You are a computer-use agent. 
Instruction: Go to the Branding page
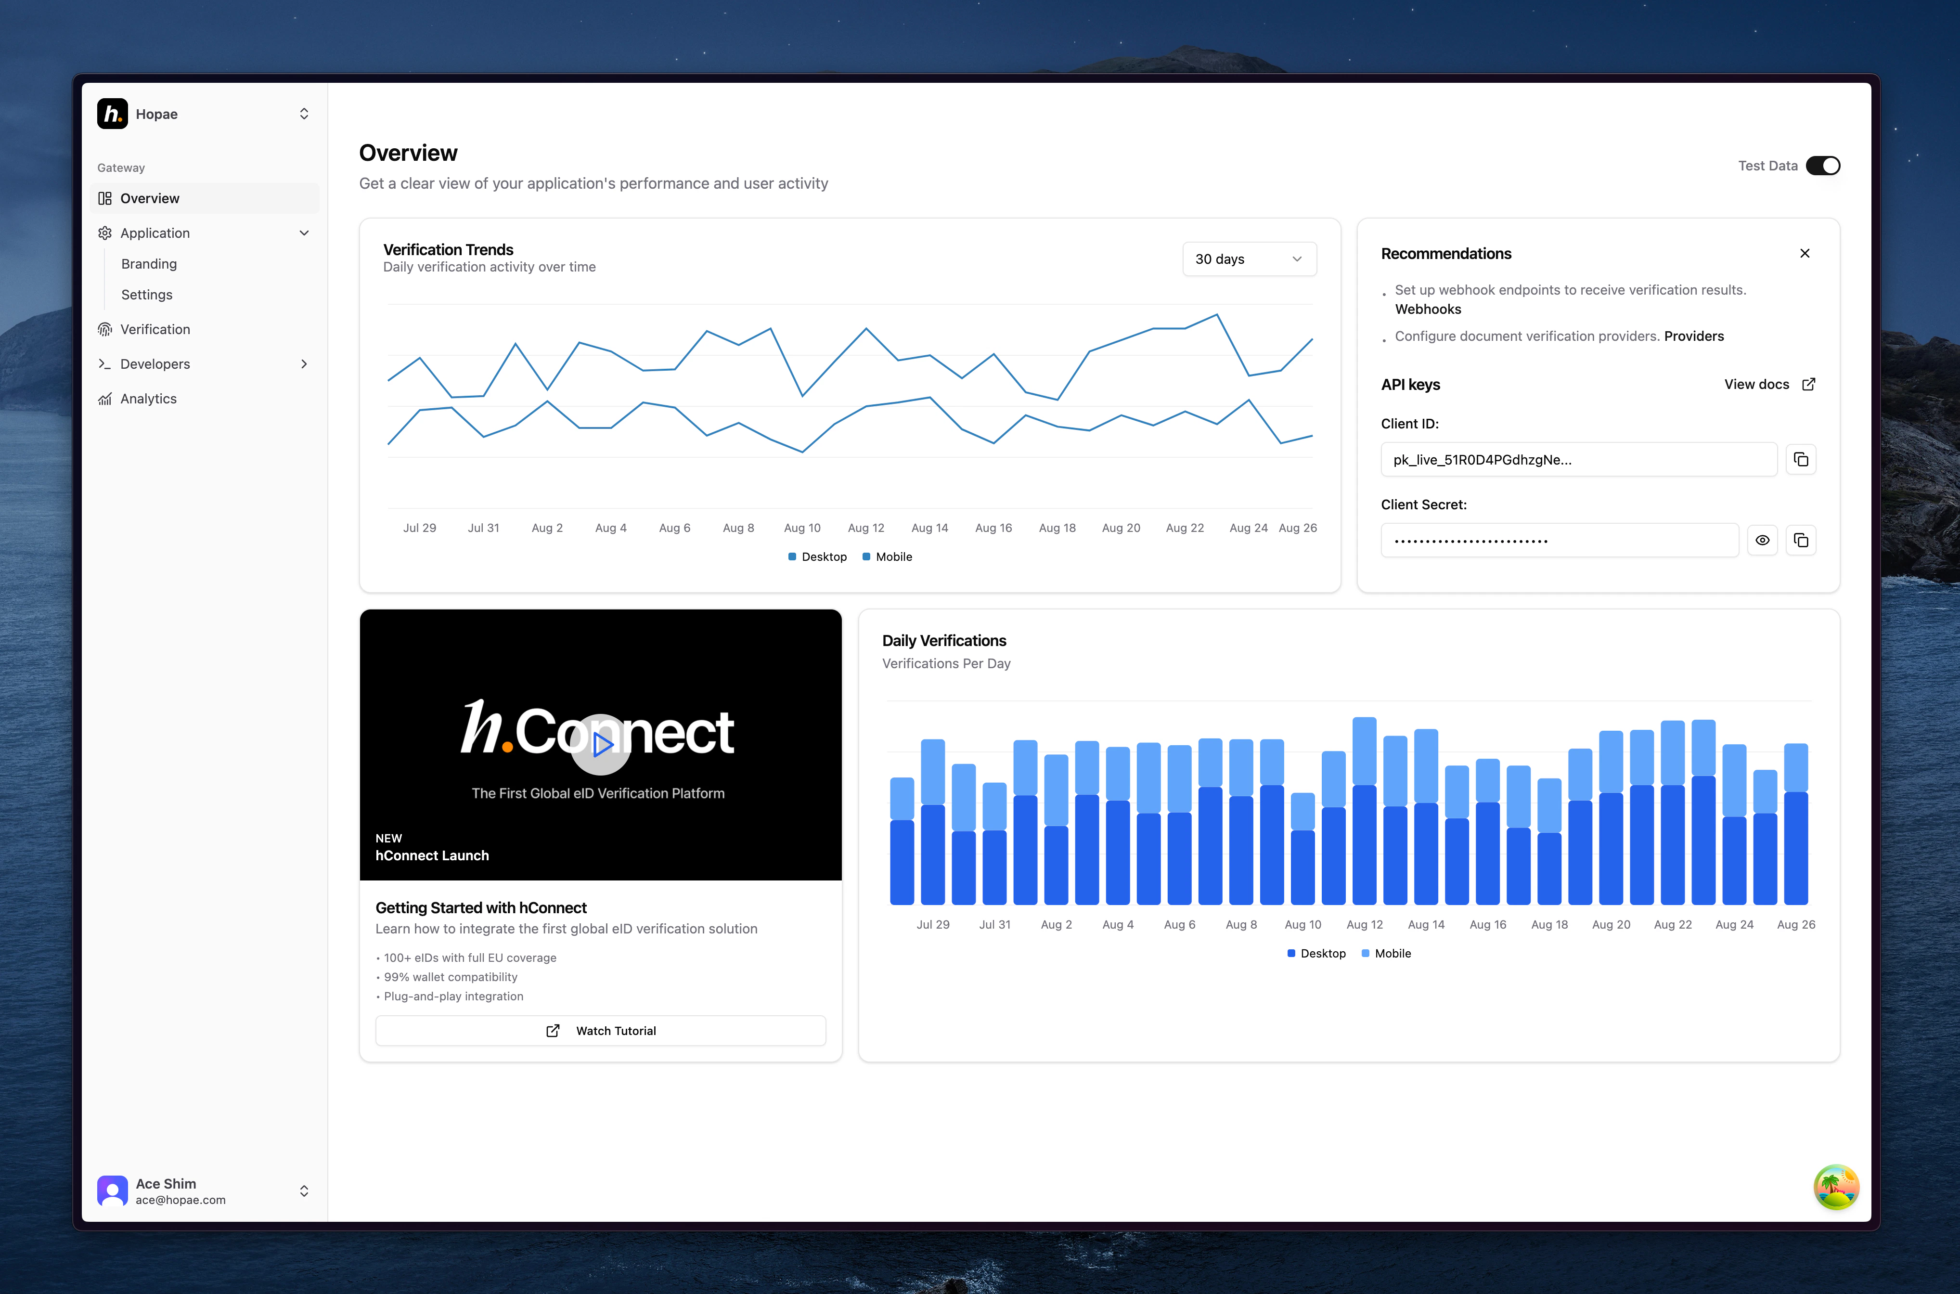(x=149, y=264)
